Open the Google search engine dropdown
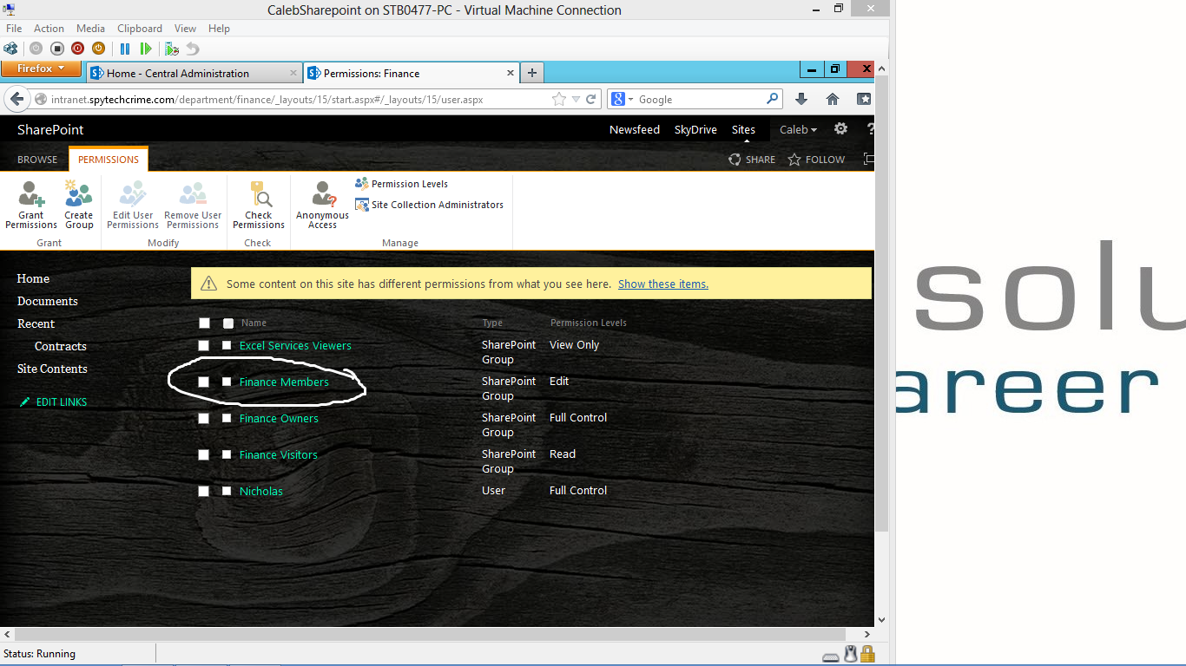 click(623, 99)
